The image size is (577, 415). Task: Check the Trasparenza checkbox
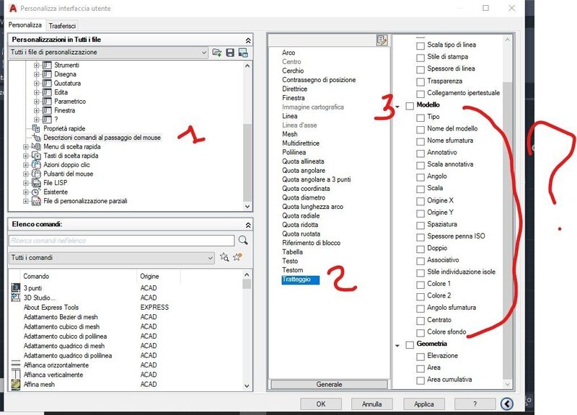click(420, 81)
